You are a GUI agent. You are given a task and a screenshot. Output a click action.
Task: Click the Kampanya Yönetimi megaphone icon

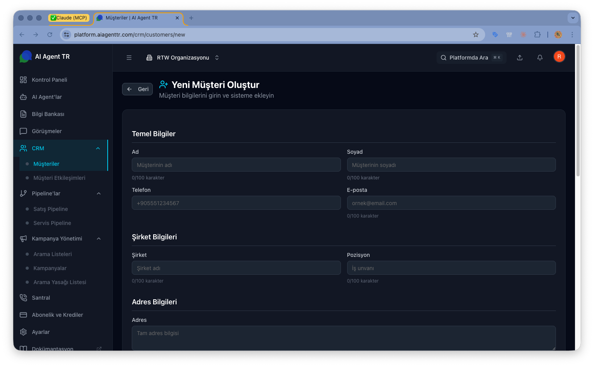pos(23,239)
